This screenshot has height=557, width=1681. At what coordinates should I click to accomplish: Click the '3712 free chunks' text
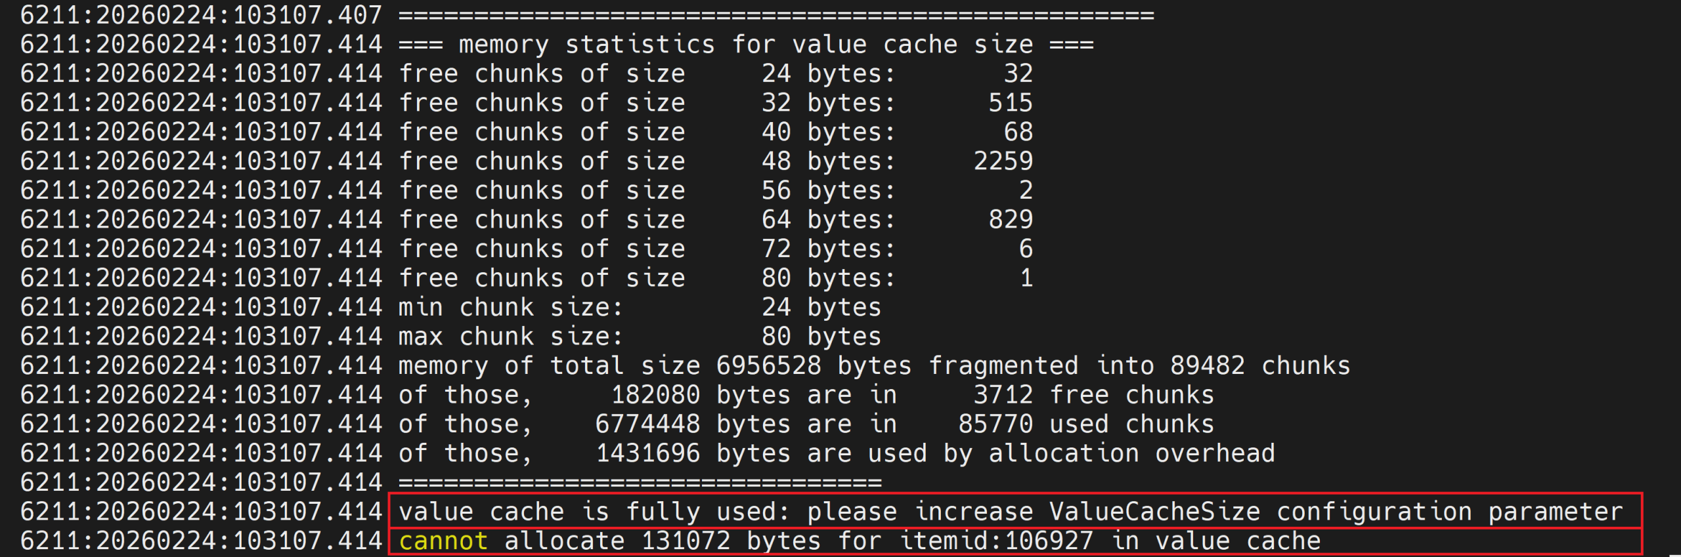[x=1093, y=395]
